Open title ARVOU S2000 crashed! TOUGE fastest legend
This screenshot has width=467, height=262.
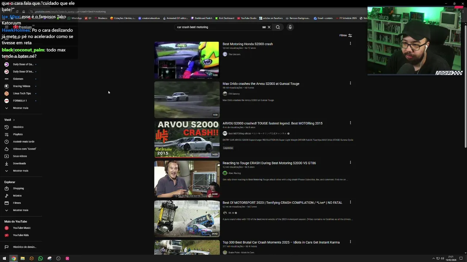[273, 123]
